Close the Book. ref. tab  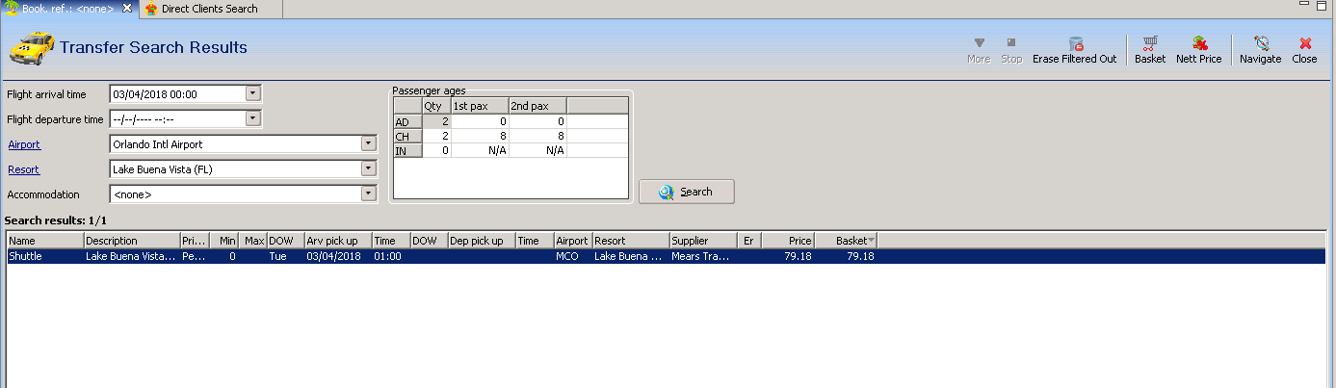coord(127,9)
